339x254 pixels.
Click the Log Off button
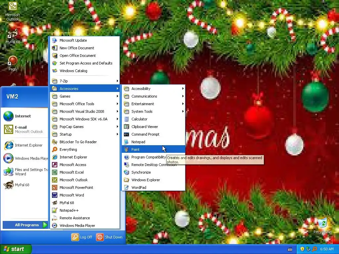coord(82,237)
